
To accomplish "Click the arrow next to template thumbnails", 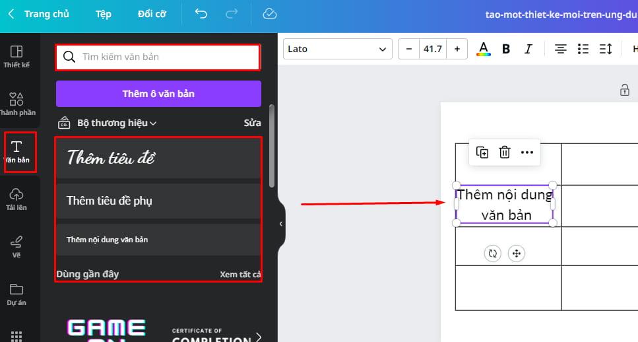I will [x=259, y=336].
